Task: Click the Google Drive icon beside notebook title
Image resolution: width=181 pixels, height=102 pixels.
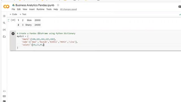Action: pyautogui.click(x=14, y=5)
